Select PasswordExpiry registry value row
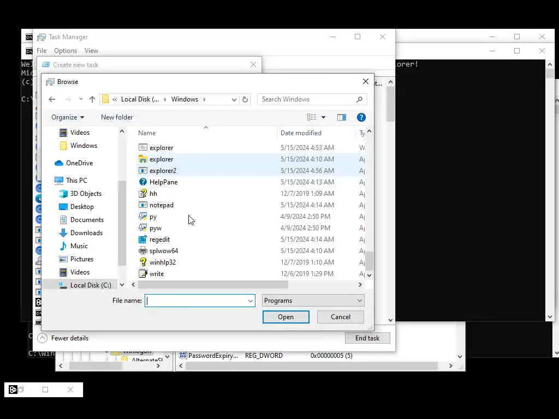 tap(266, 356)
